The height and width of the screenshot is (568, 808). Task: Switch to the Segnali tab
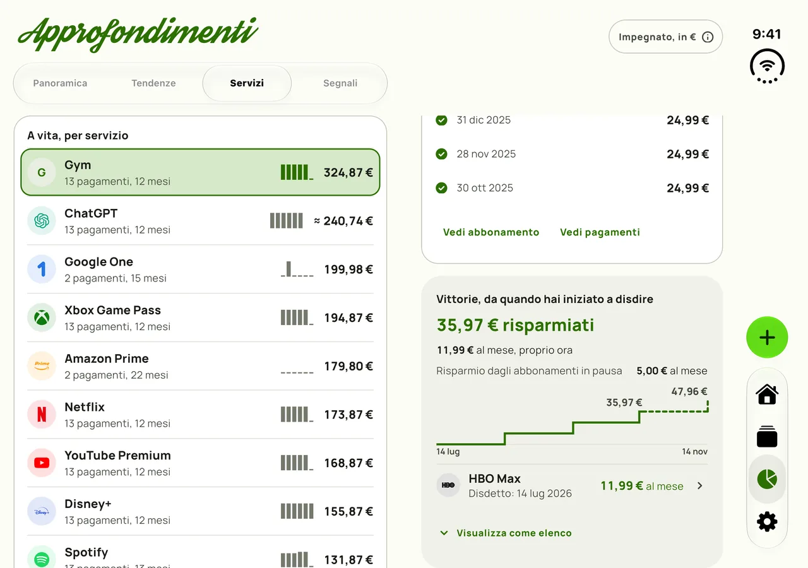point(340,83)
